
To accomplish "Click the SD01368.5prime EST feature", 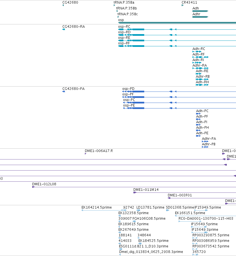I will pos(168,210).
